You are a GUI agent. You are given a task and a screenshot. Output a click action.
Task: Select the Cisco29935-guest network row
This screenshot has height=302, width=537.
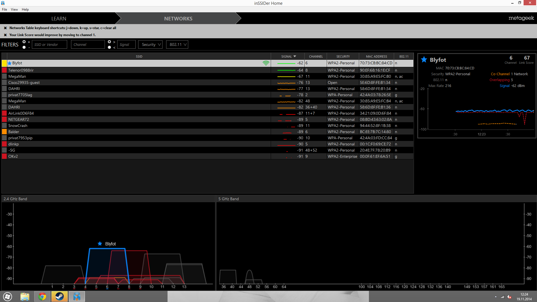point(208,82)
